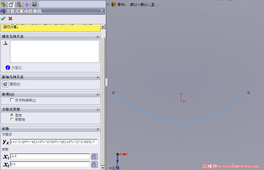Click the x2 end value field
264x170 pixels.
click(50, 164)
